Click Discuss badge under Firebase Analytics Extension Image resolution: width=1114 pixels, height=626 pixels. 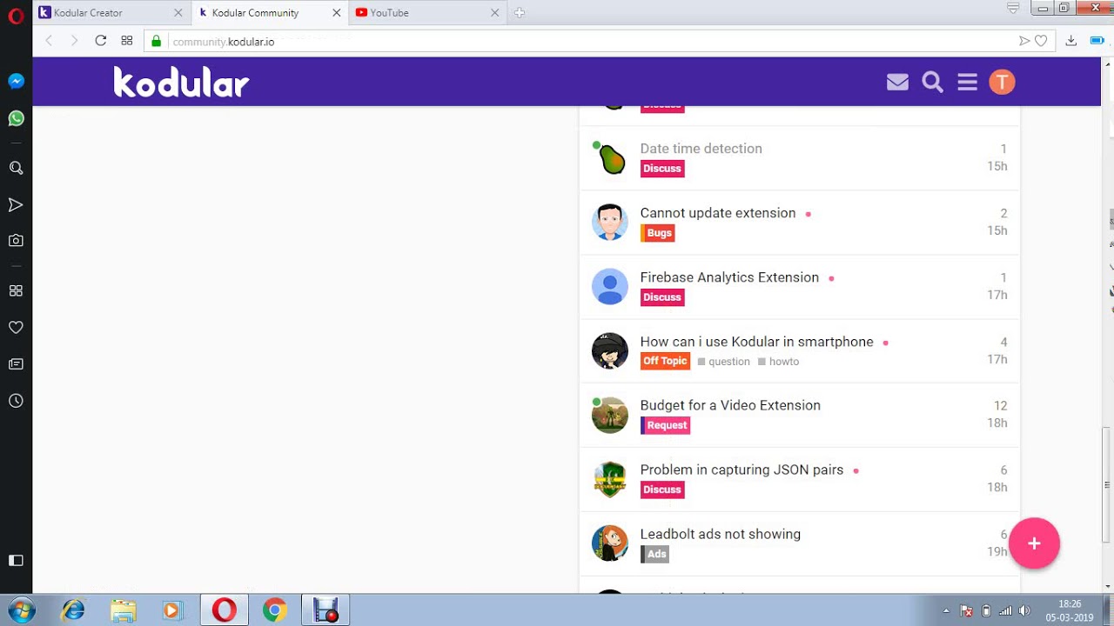(x=662, y=297)
